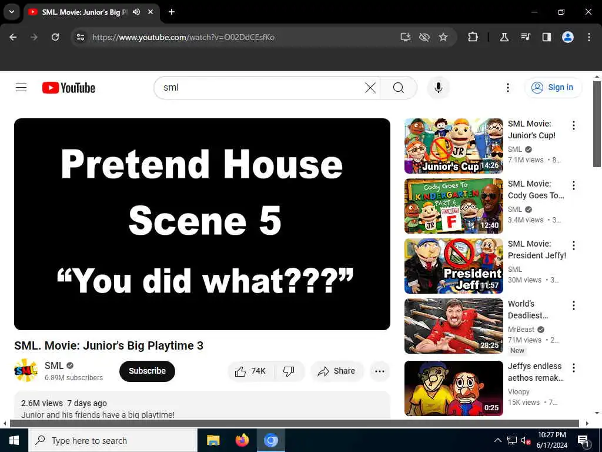Open the Windows notification center

tap(583, 440)
